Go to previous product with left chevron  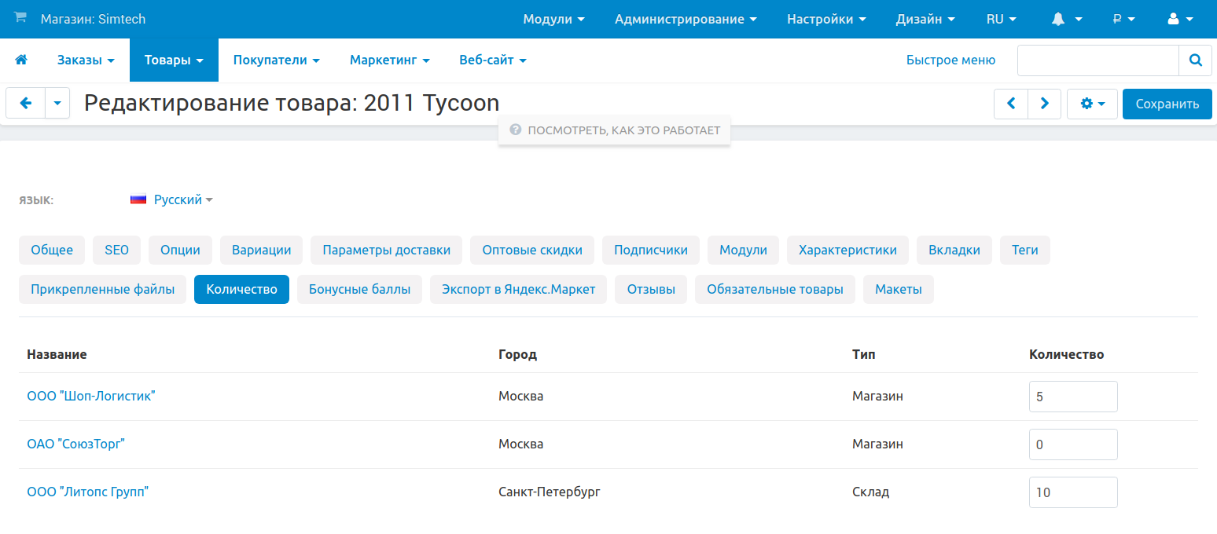point(1011,104)
